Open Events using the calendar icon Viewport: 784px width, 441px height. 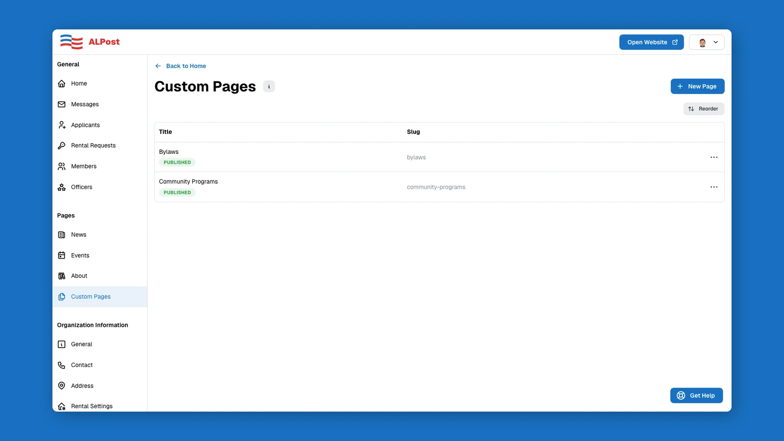(x=62, y=255)
